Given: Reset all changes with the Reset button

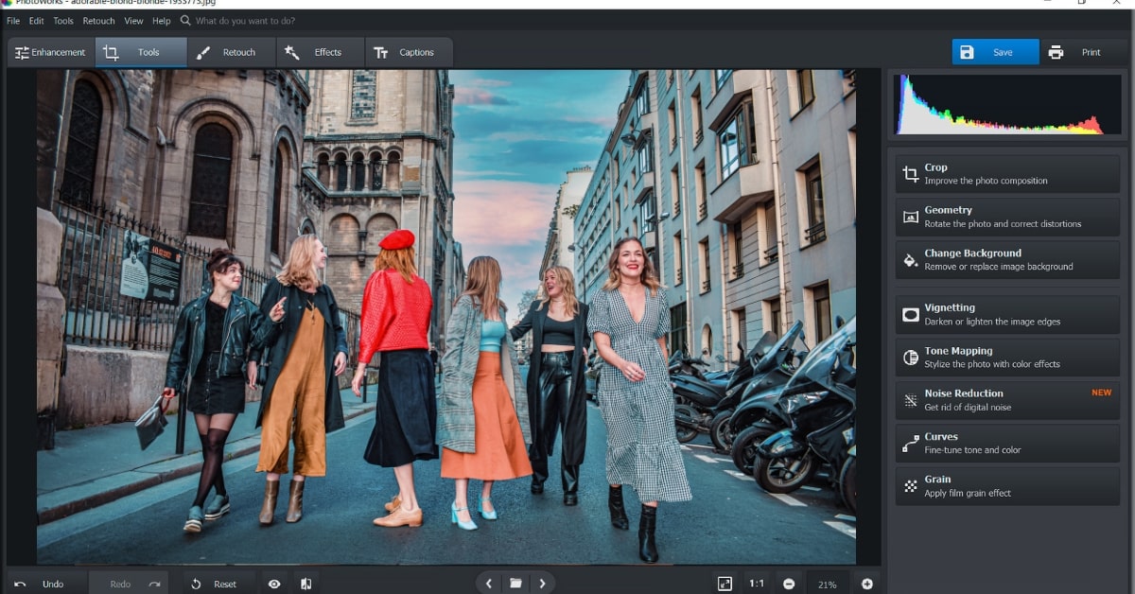Looking at the screenshot, I should pos(216,584).
